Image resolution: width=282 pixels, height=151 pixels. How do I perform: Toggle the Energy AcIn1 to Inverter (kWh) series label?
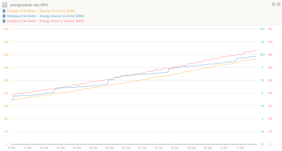tap(45, 21)
